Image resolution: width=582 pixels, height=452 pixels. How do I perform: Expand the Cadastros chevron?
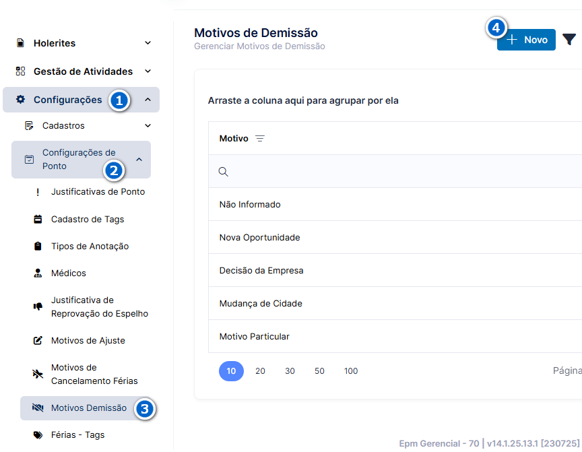tap(148, 126)
